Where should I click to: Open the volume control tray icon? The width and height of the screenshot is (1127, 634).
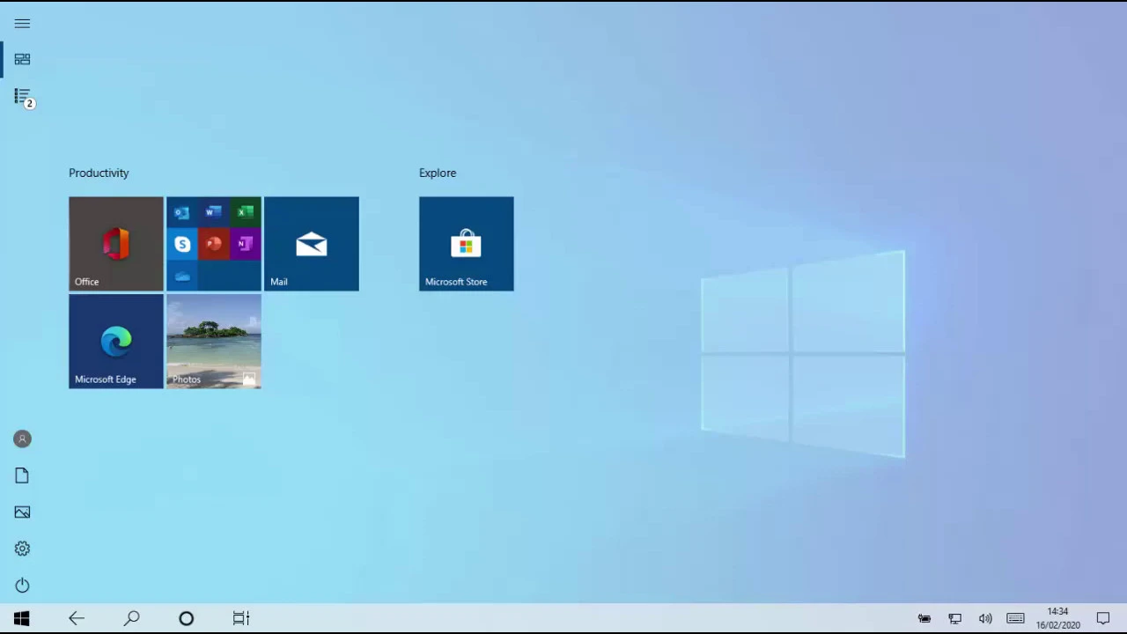[985, 618]
